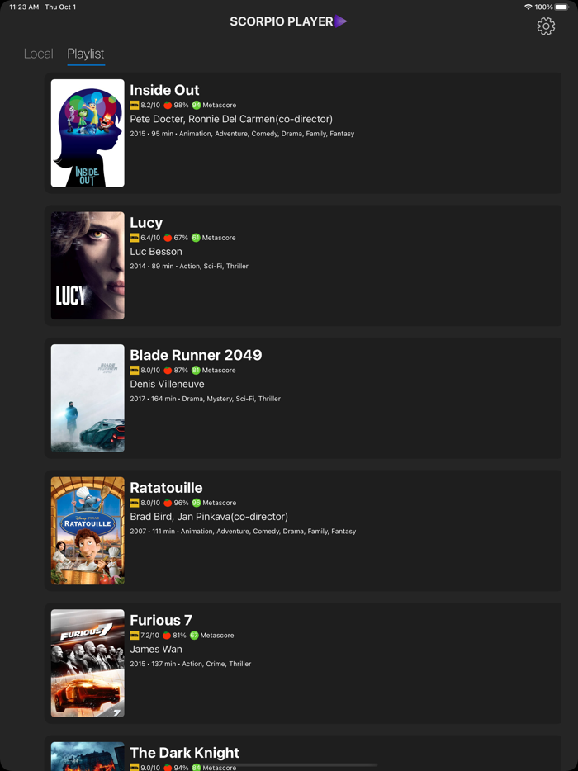Image resolution: width=578 pixels, height=771 pixels.
Task: Open the Blade Runner 2049 title
Action: click(x=196, y=355)
